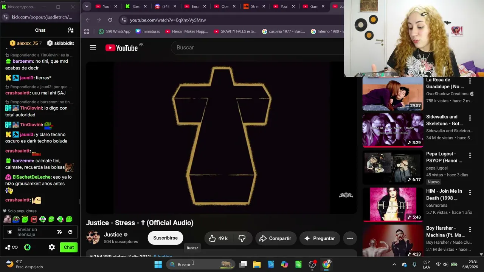The width and height of the screenshot is (484, 272).
Task: Open options for HIM Join Me In Death video
Action: (470, 193)
